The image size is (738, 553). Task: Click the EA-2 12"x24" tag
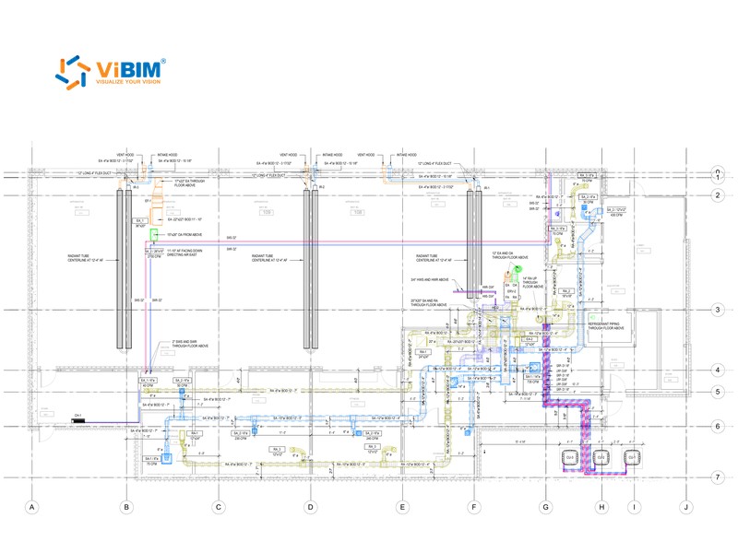(x=530, y=341)
